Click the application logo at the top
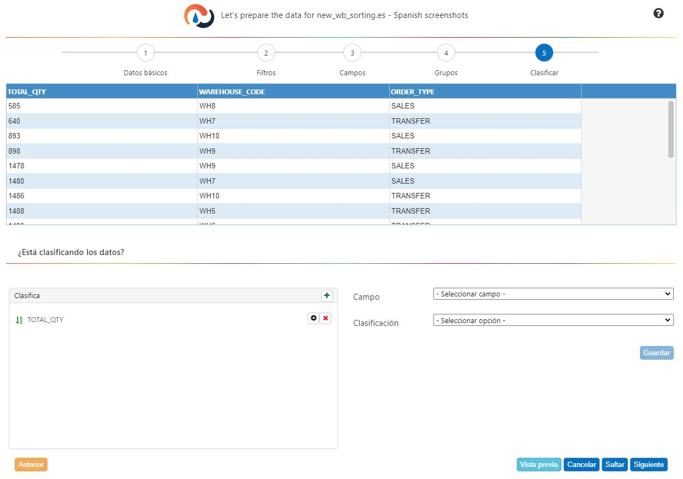 [x=199, y=16]
